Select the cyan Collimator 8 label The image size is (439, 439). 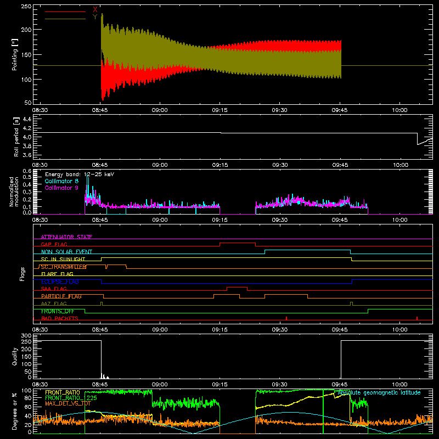click(61, 181)
